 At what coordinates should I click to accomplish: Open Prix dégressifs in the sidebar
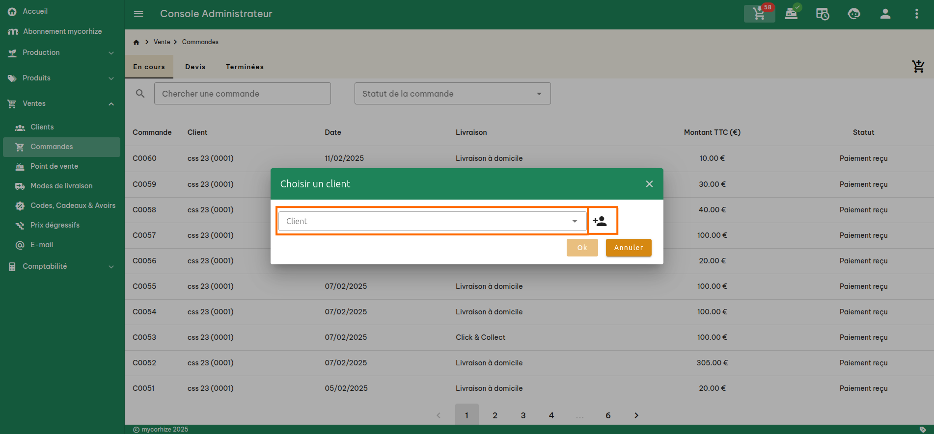point(62,225)
